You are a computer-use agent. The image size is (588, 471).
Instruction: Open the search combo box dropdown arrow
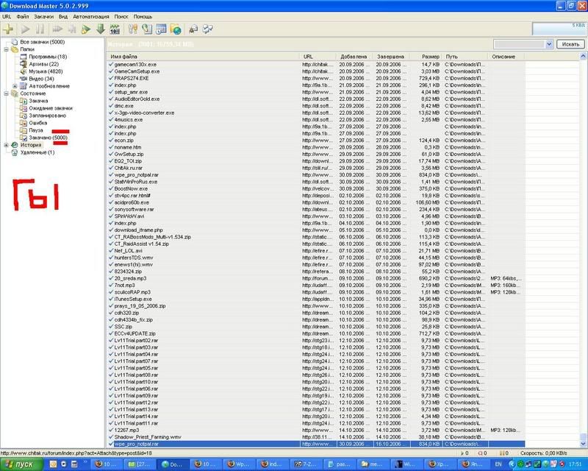(x=549, y=44)
